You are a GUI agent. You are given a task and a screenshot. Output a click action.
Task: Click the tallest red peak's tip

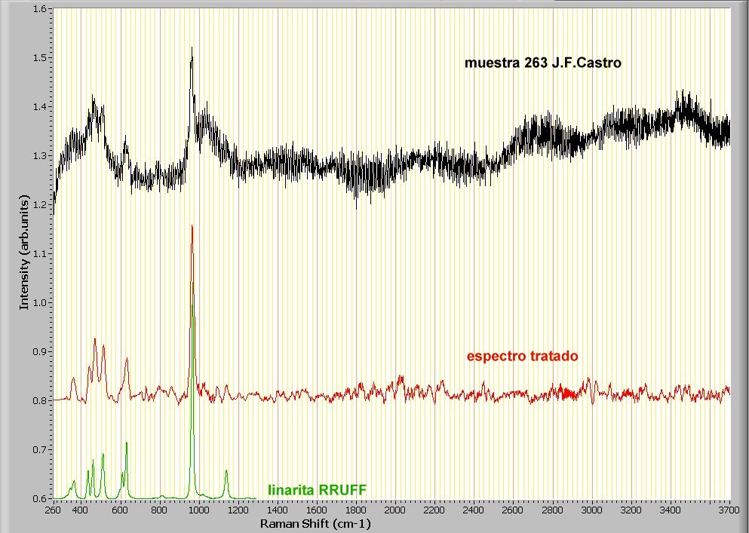click(x=192, y=225)
